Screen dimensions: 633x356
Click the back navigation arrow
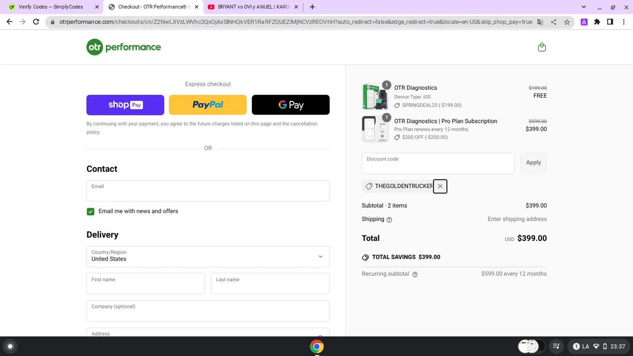pos(9,22)
